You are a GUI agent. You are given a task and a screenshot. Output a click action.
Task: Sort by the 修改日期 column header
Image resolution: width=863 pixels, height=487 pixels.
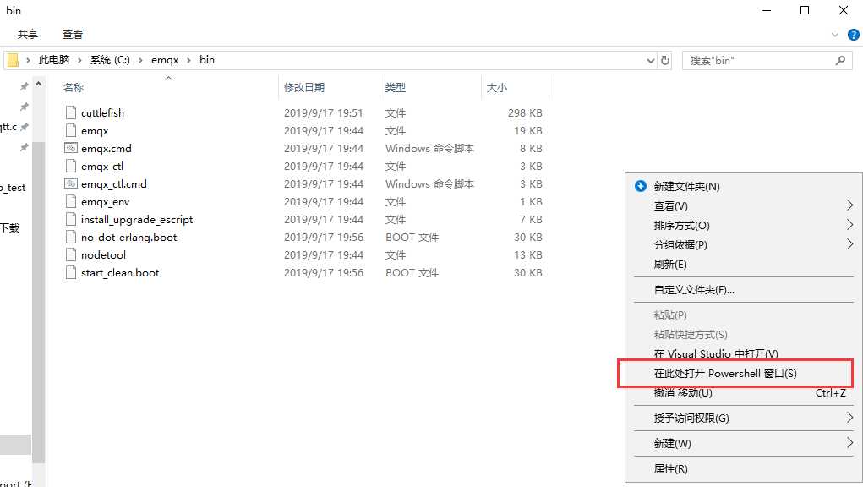pos(303,87)
